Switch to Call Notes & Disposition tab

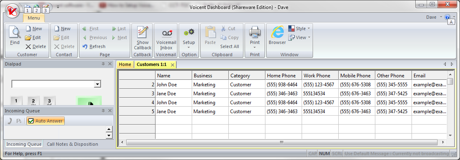pos(72,144)
